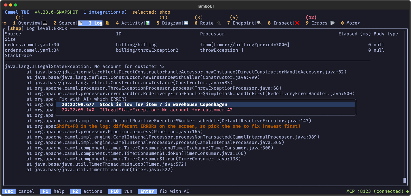Click the '[shop] Log level:ERROR' panel title
411x196 pixels.
tap(37, 29)
